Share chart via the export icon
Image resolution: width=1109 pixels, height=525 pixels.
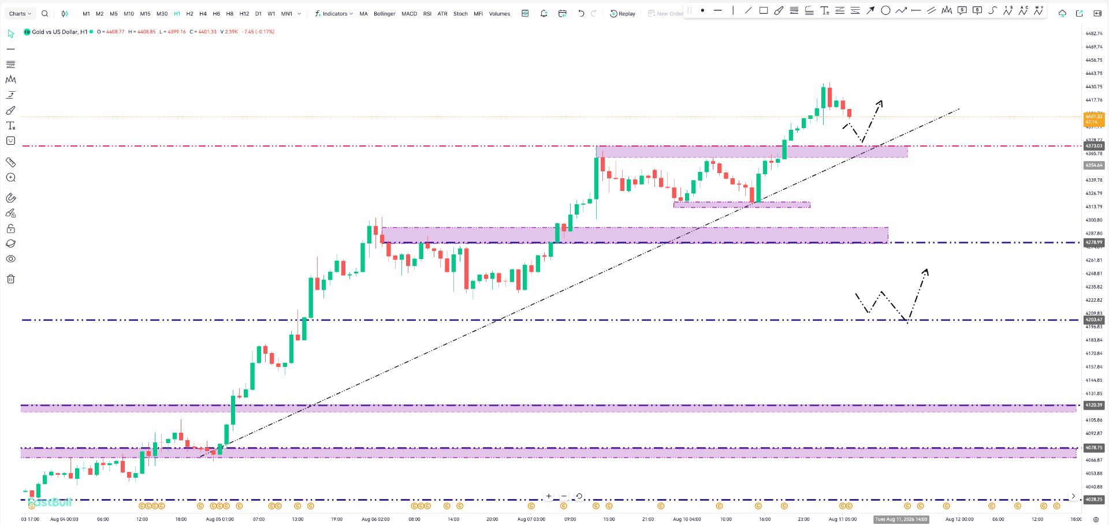[x=1079, y=13]
